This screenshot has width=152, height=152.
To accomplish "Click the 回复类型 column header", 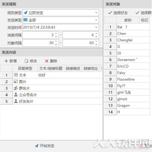I will click(x=25, y=68).
